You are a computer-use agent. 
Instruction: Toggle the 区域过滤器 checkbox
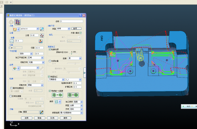[11, 96]
